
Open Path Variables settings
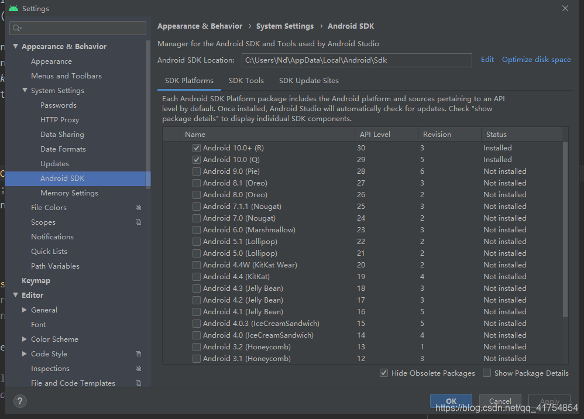(x=55, y=266)
